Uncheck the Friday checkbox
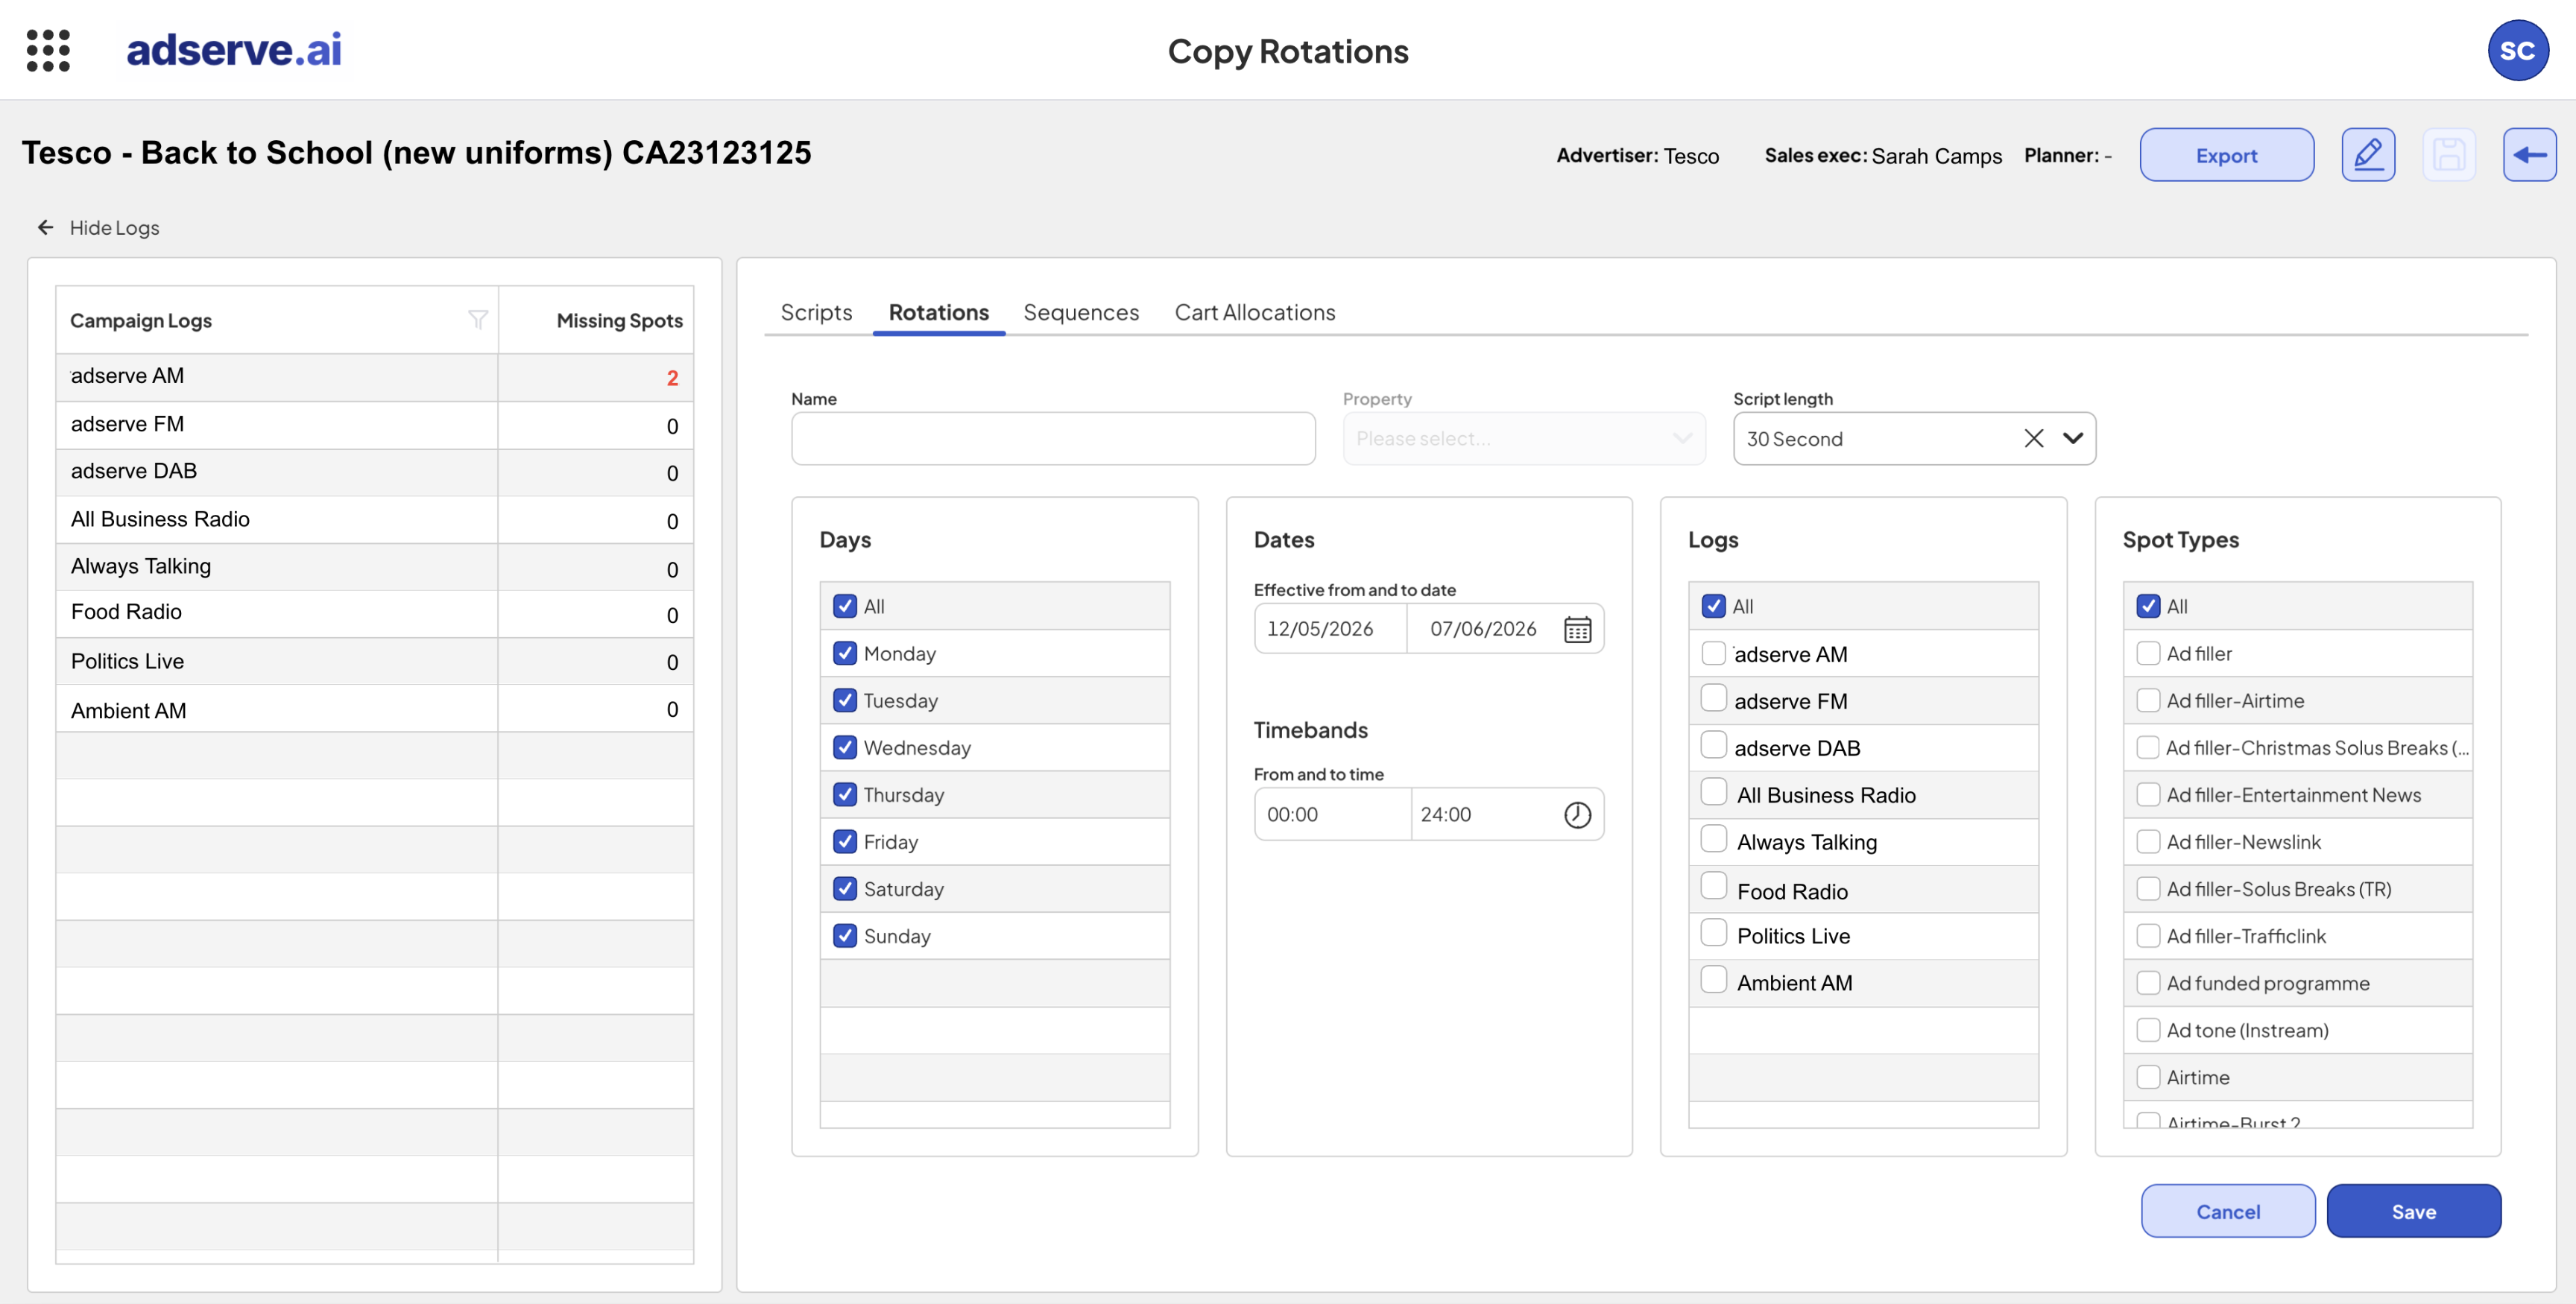Screen dimensions: 2576x1304 [845, 842]
